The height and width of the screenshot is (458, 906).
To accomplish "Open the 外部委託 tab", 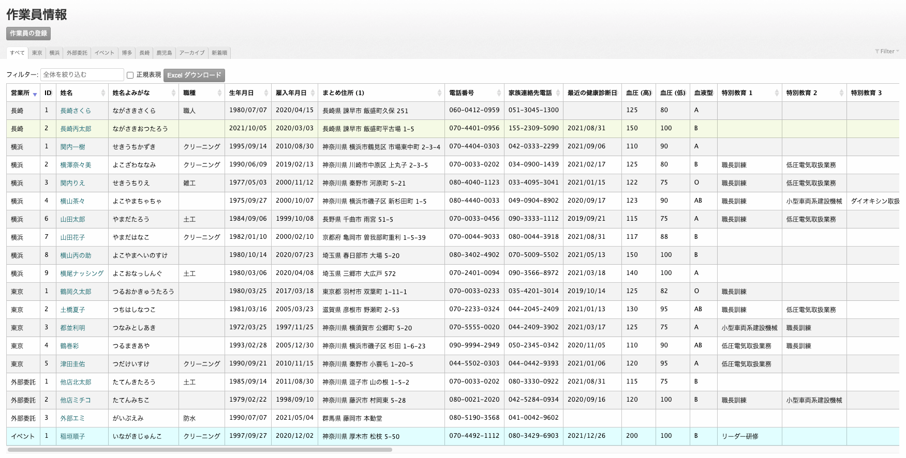I will (x=77, y=53).
